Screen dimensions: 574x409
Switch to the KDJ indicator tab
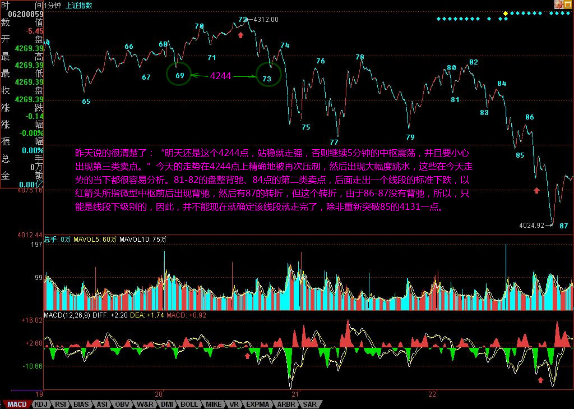click(x=41, y=404)
